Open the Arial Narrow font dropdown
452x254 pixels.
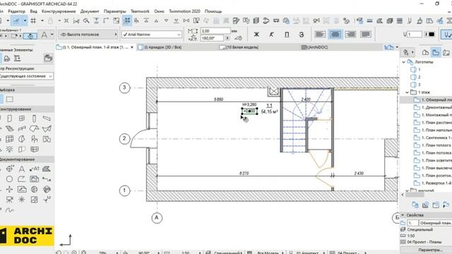pos(152,35)
